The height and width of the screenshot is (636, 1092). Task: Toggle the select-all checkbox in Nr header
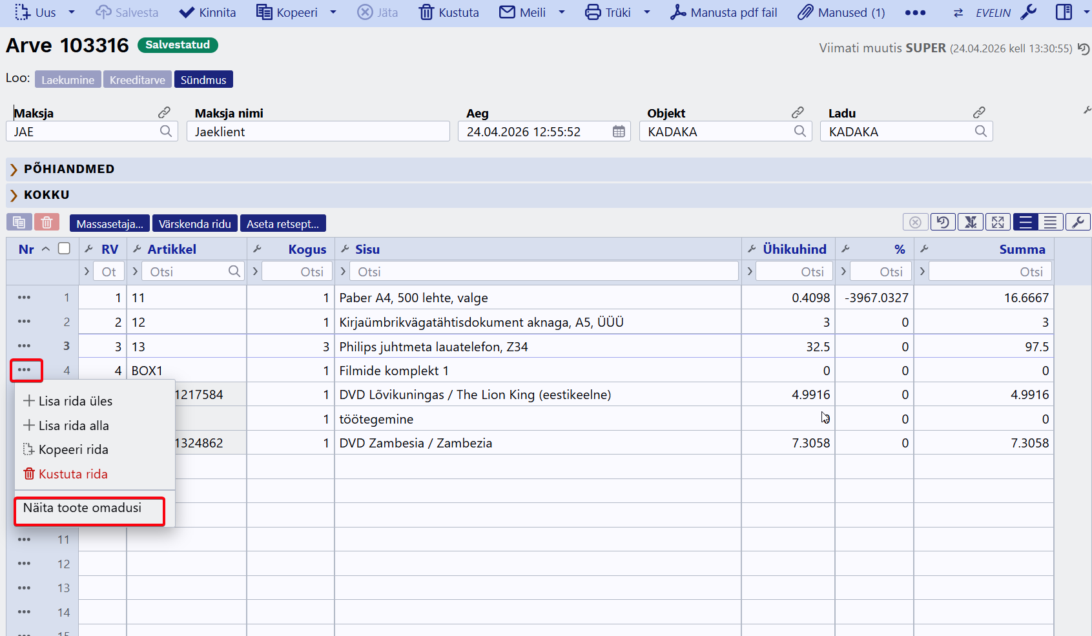[64, 249]
